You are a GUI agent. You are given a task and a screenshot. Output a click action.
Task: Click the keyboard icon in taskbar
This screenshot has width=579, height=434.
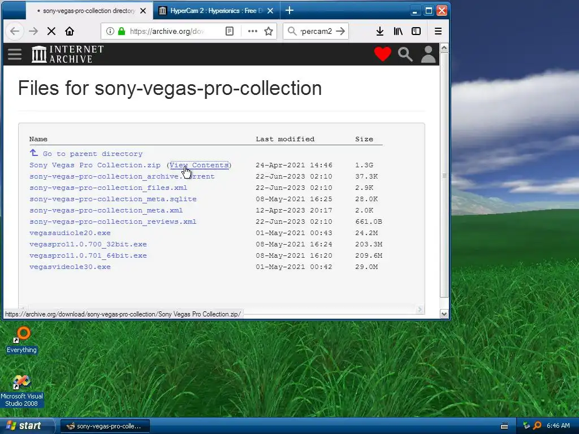tap(504, 426)
